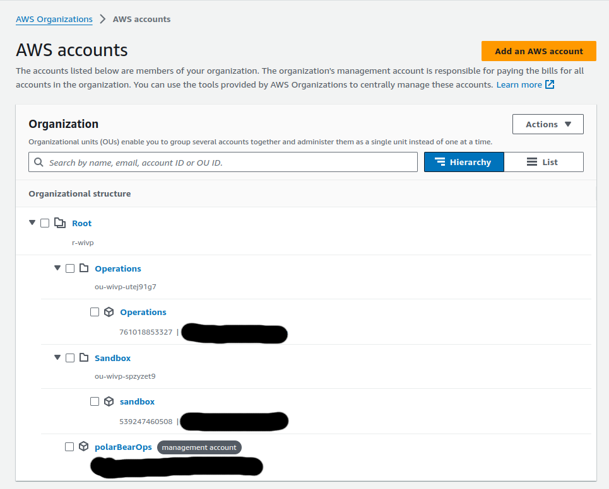The height and width of the screenshot is (489, 609).
Task: Collapse the Root tree node
Action: [32, 222]
